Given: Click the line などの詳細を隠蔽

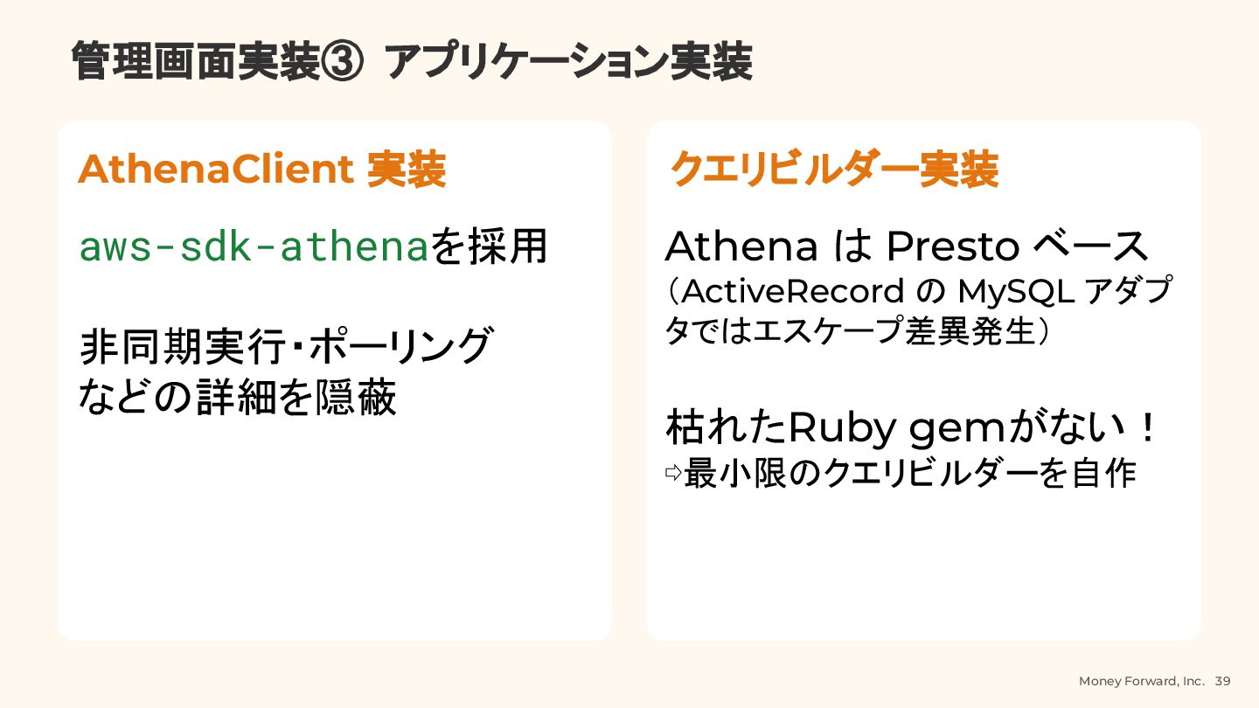Looking at the screenshot, I should coord(238,397).
